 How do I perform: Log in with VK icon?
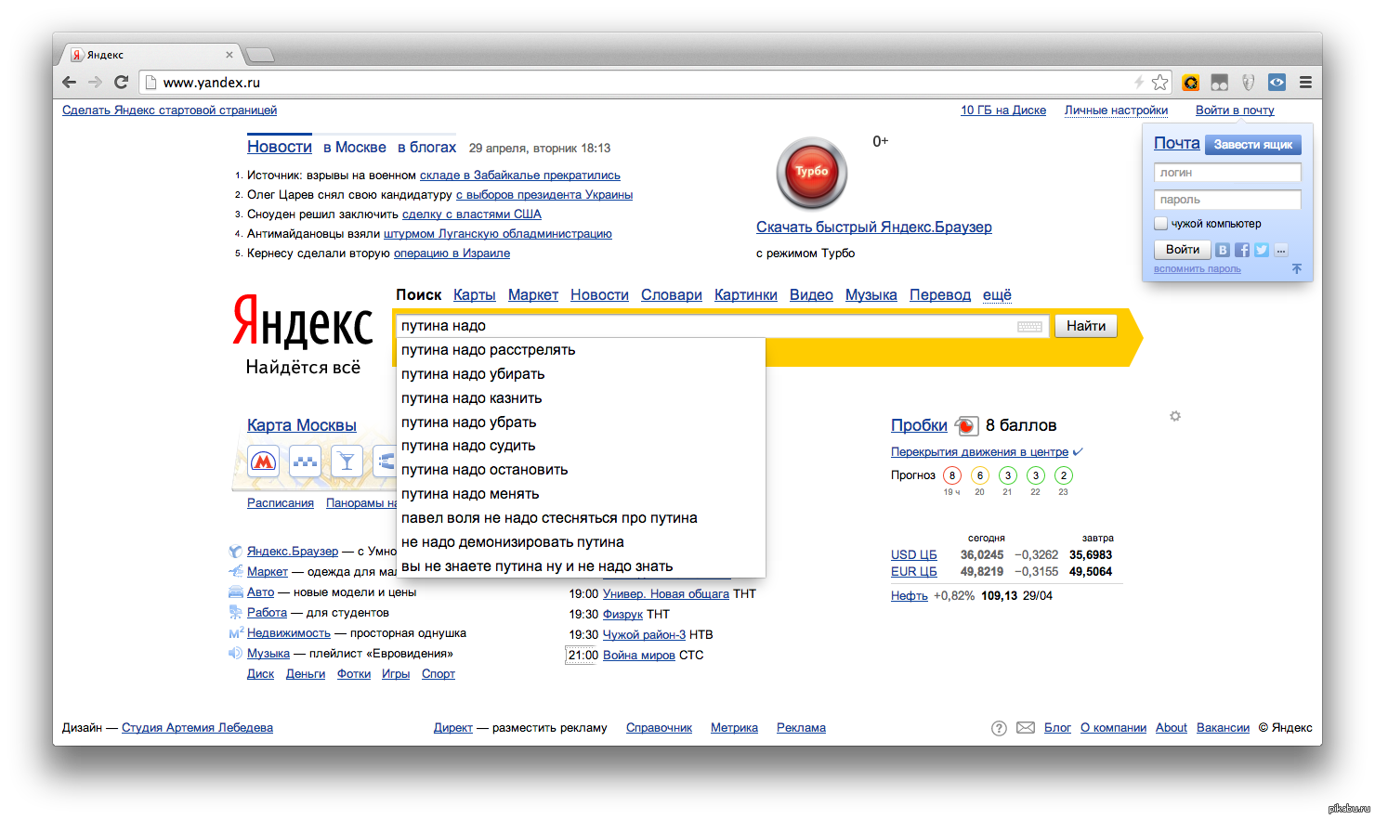tap(1223, 250)
